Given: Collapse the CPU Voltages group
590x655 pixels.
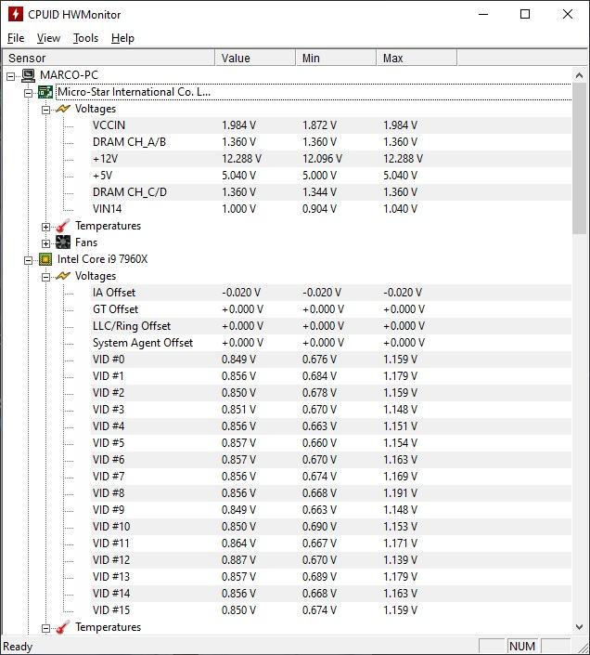Looking at the screenshot, I should 45,277.
